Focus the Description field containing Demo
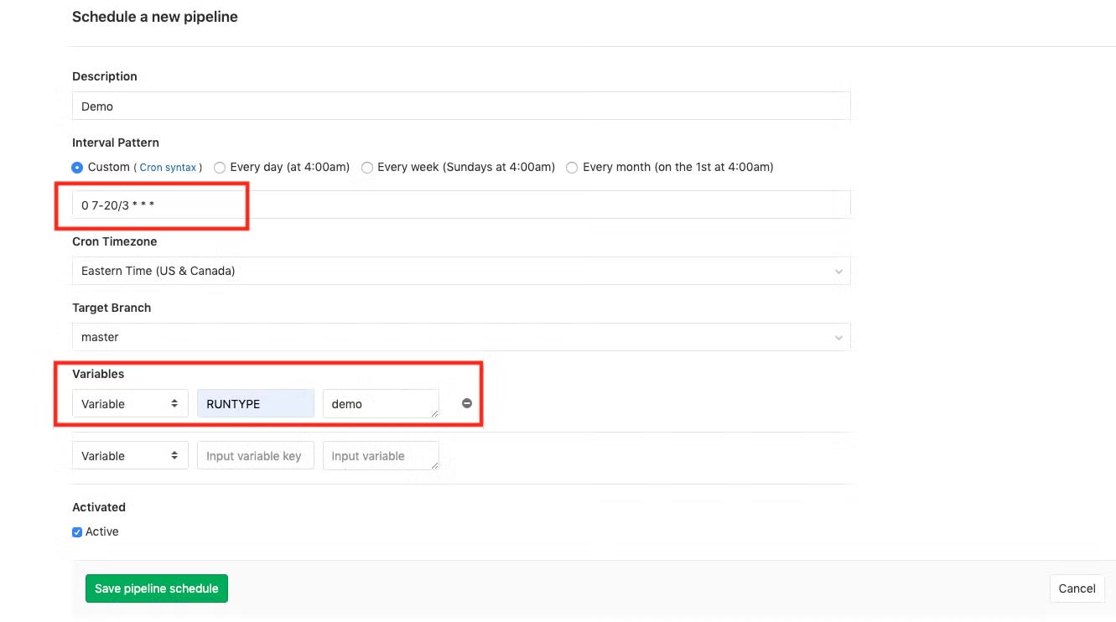The width and height of the screenshot is (1116, 622). (461, 106)
